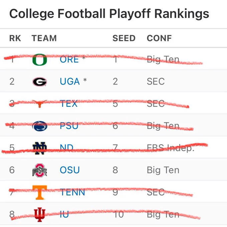Click the Notre Dame ND logo
The image size is (227, 227).
coord(39,148)
